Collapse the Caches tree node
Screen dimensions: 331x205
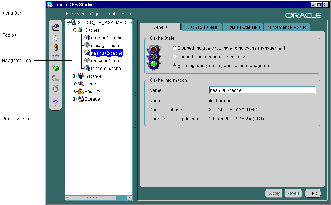[75, 30]
